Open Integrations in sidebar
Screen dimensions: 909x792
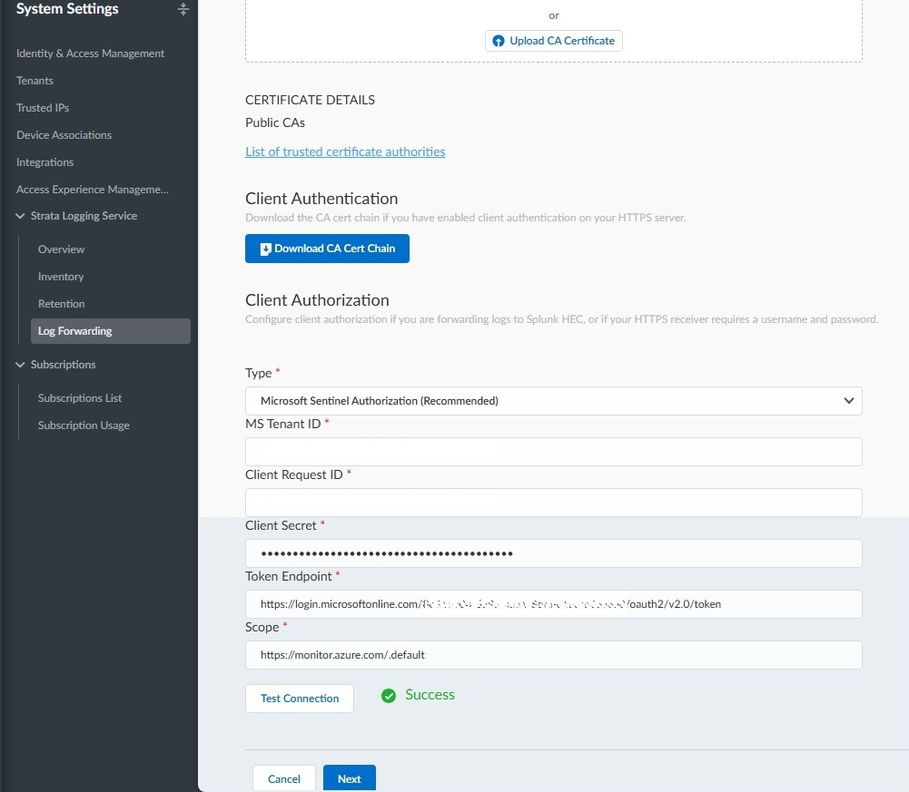point(44,162)
